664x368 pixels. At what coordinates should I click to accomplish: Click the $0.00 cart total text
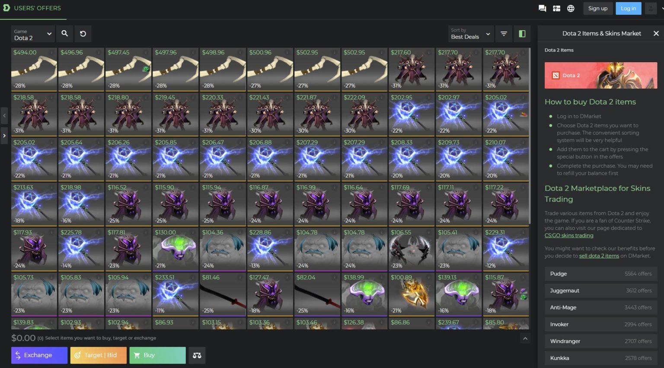(x=23, y=338)
